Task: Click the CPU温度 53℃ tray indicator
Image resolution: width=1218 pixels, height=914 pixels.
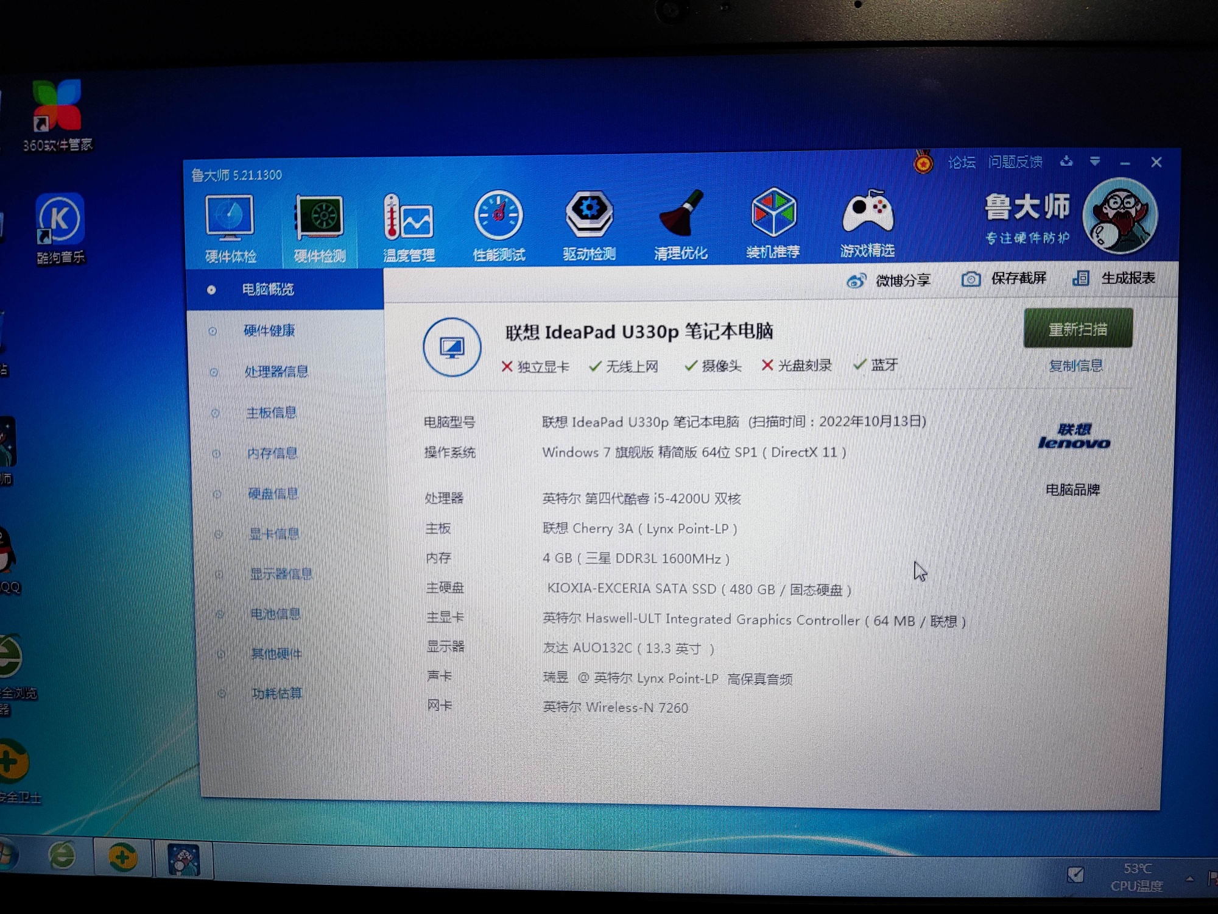Action: point(1136,877)
